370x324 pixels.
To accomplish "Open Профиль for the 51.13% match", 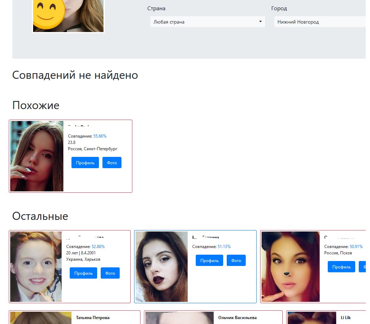I will (209, 261).
